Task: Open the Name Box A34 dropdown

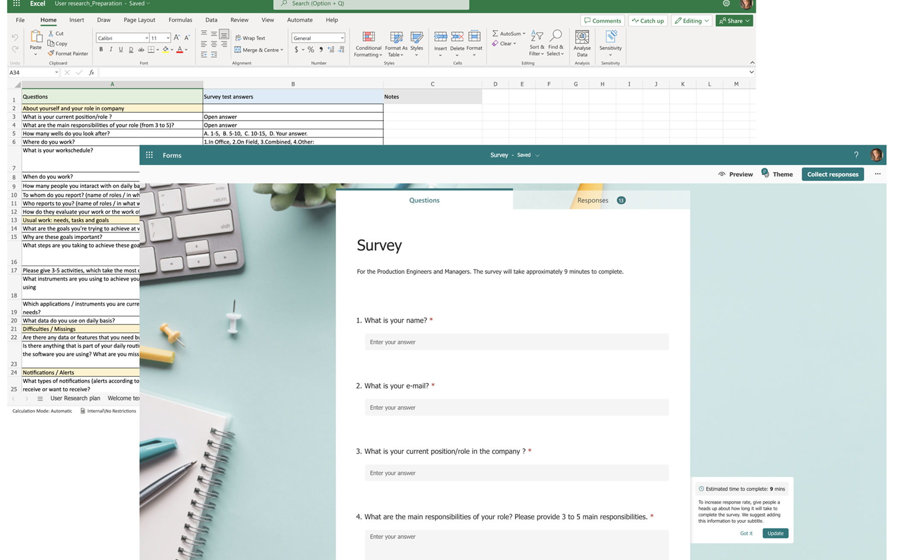Action: coord(56,73)
